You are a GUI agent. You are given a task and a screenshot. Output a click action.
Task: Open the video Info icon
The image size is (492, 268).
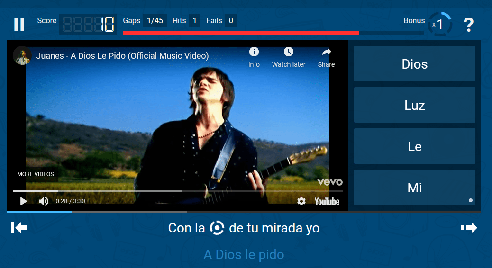coord(254,57)
